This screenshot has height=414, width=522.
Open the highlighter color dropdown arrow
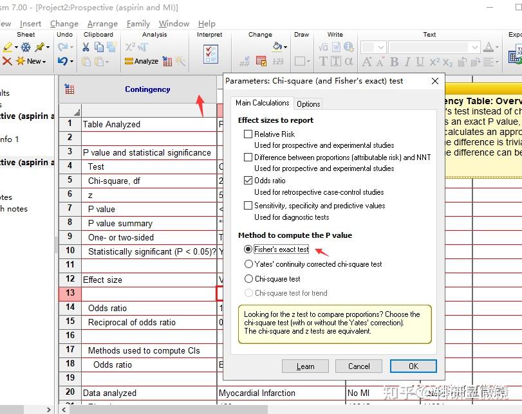click(16, 48)
